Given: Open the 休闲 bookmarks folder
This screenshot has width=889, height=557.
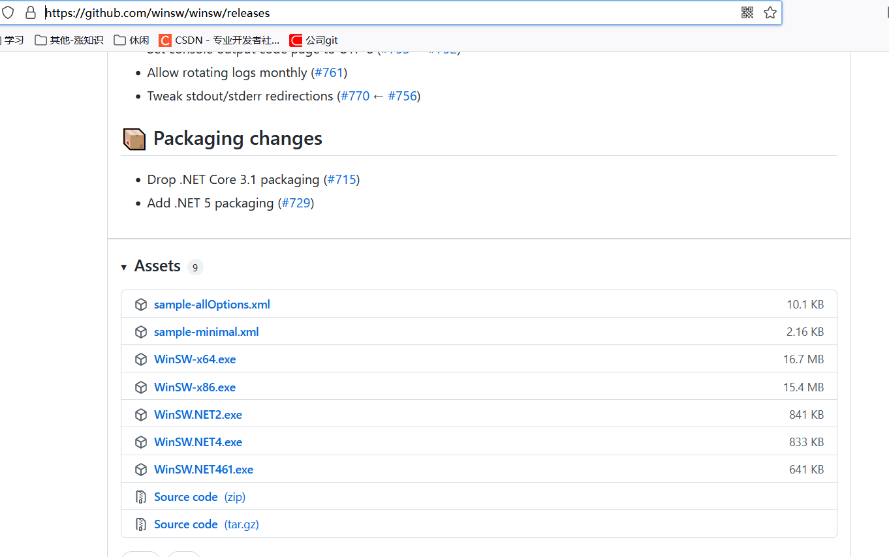Looking at the screenshot, I should (x=131, y=40).
